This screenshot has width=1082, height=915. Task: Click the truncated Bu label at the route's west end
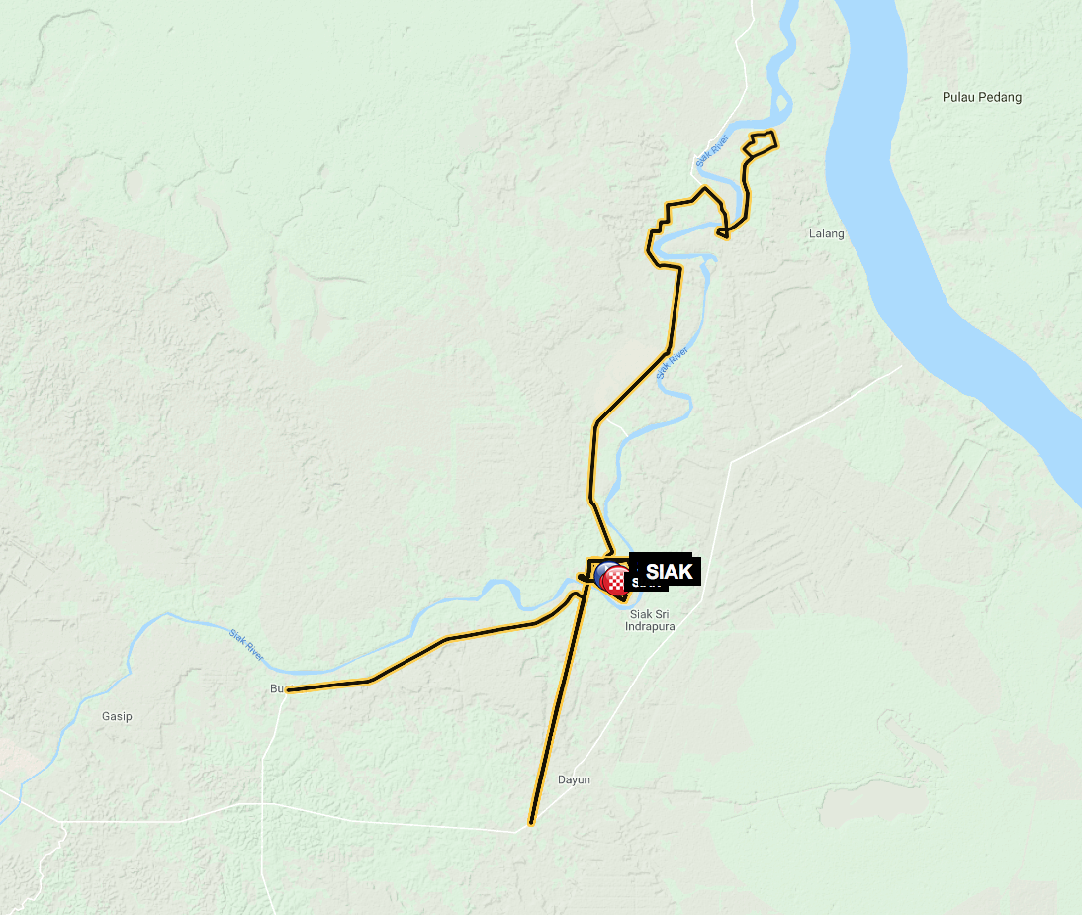[x=276, y=688]
